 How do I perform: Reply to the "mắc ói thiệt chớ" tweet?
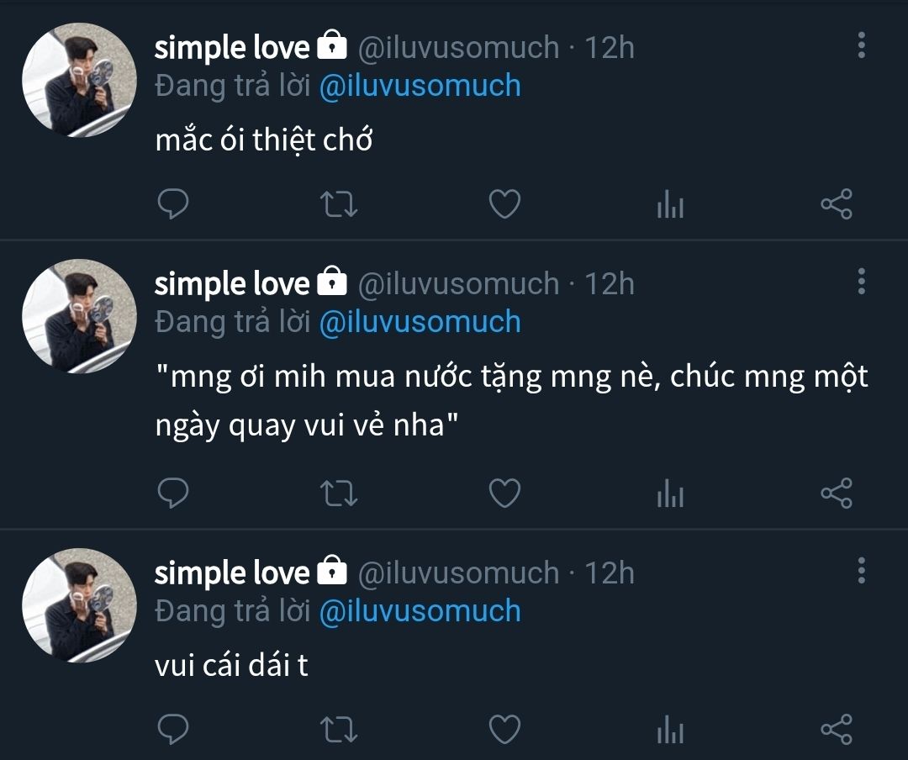pyautogui.click(x=173, y=204)
